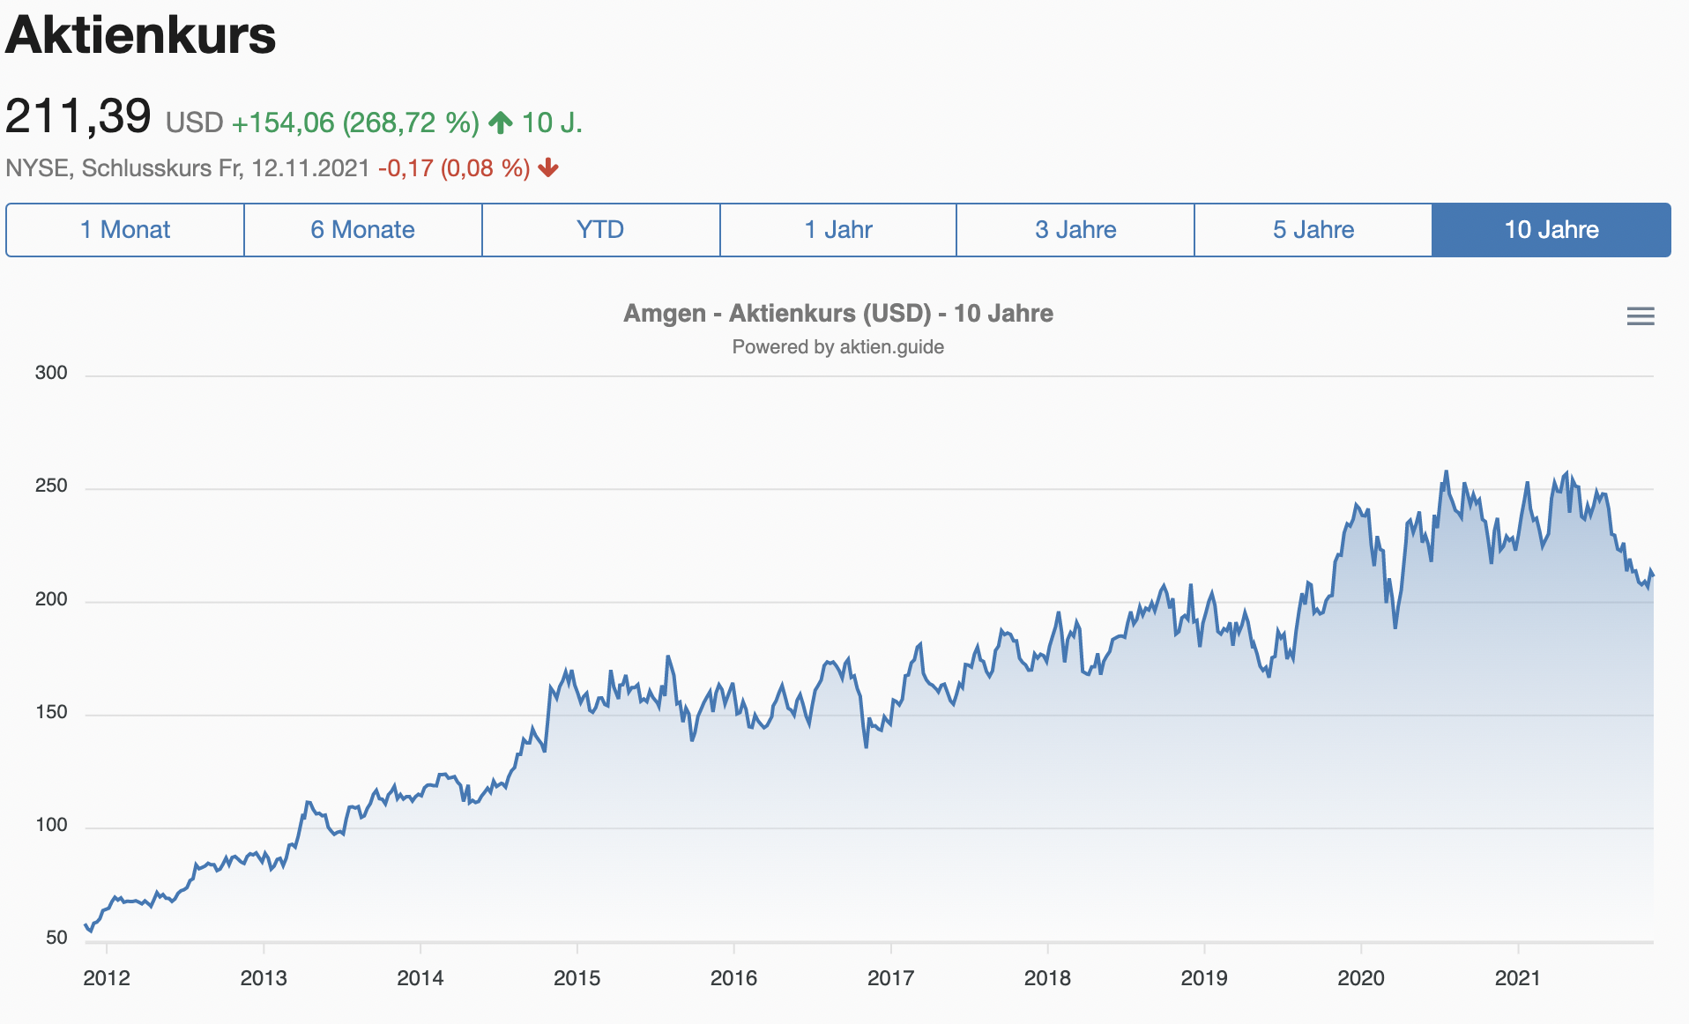Show the YTD price range
Screen dimensions: 1689x1024
coord(600,230)
